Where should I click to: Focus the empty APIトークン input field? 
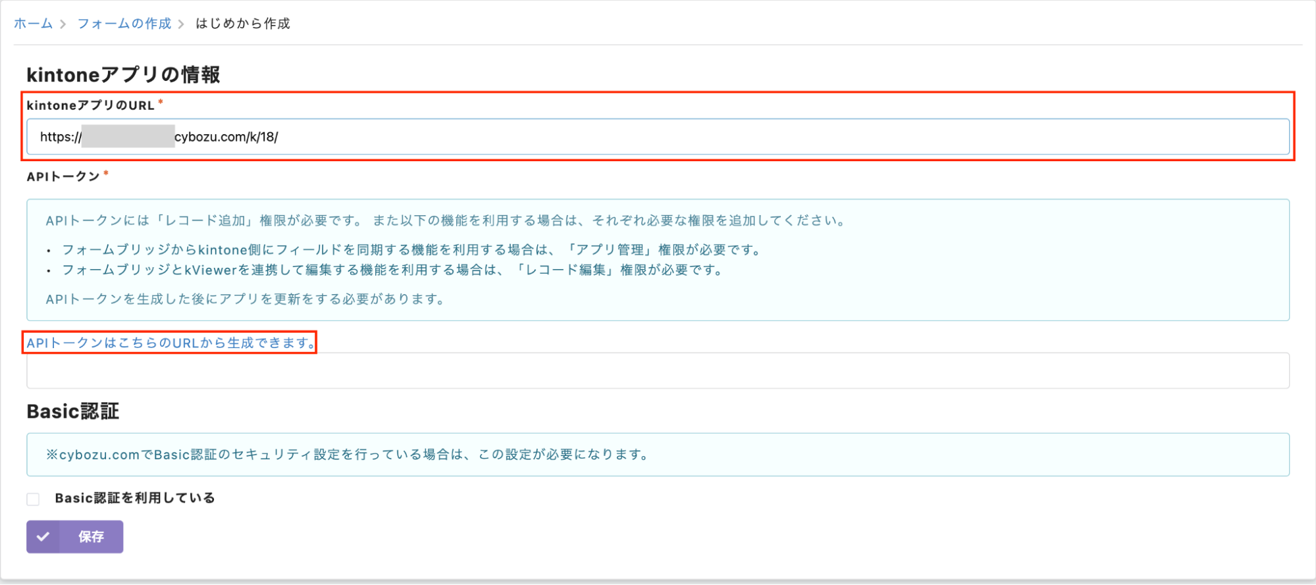(x=657, y=372)
